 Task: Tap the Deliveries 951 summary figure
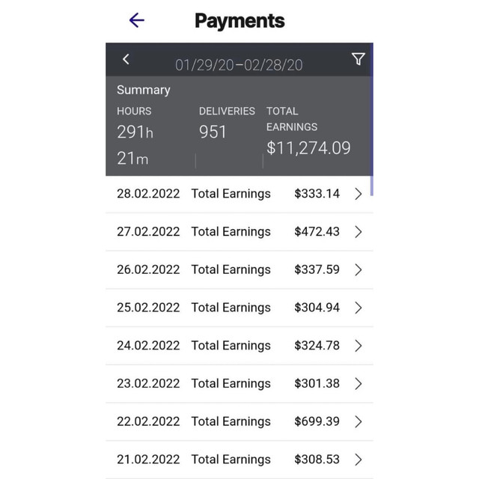point(213,132)
